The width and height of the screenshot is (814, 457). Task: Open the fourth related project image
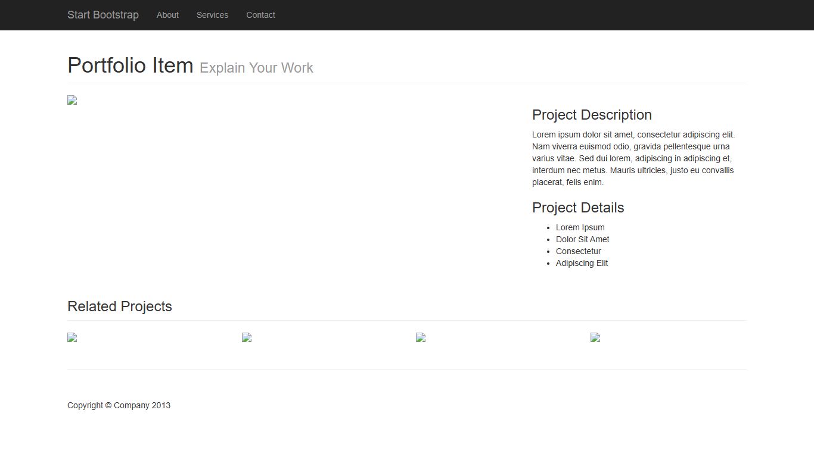coord(595,337)
